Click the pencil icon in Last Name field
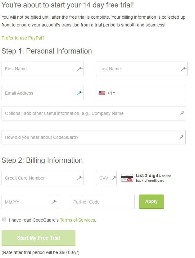The width and height of the screenshot is (195, 258). click(x=183, y=68)
